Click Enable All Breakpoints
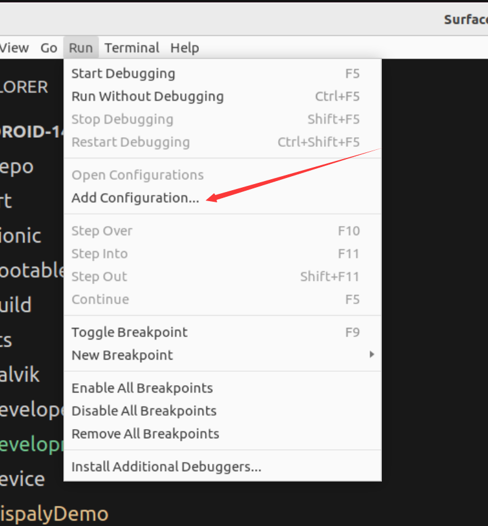This screenshot has width=488, height=526. [142, 388]
